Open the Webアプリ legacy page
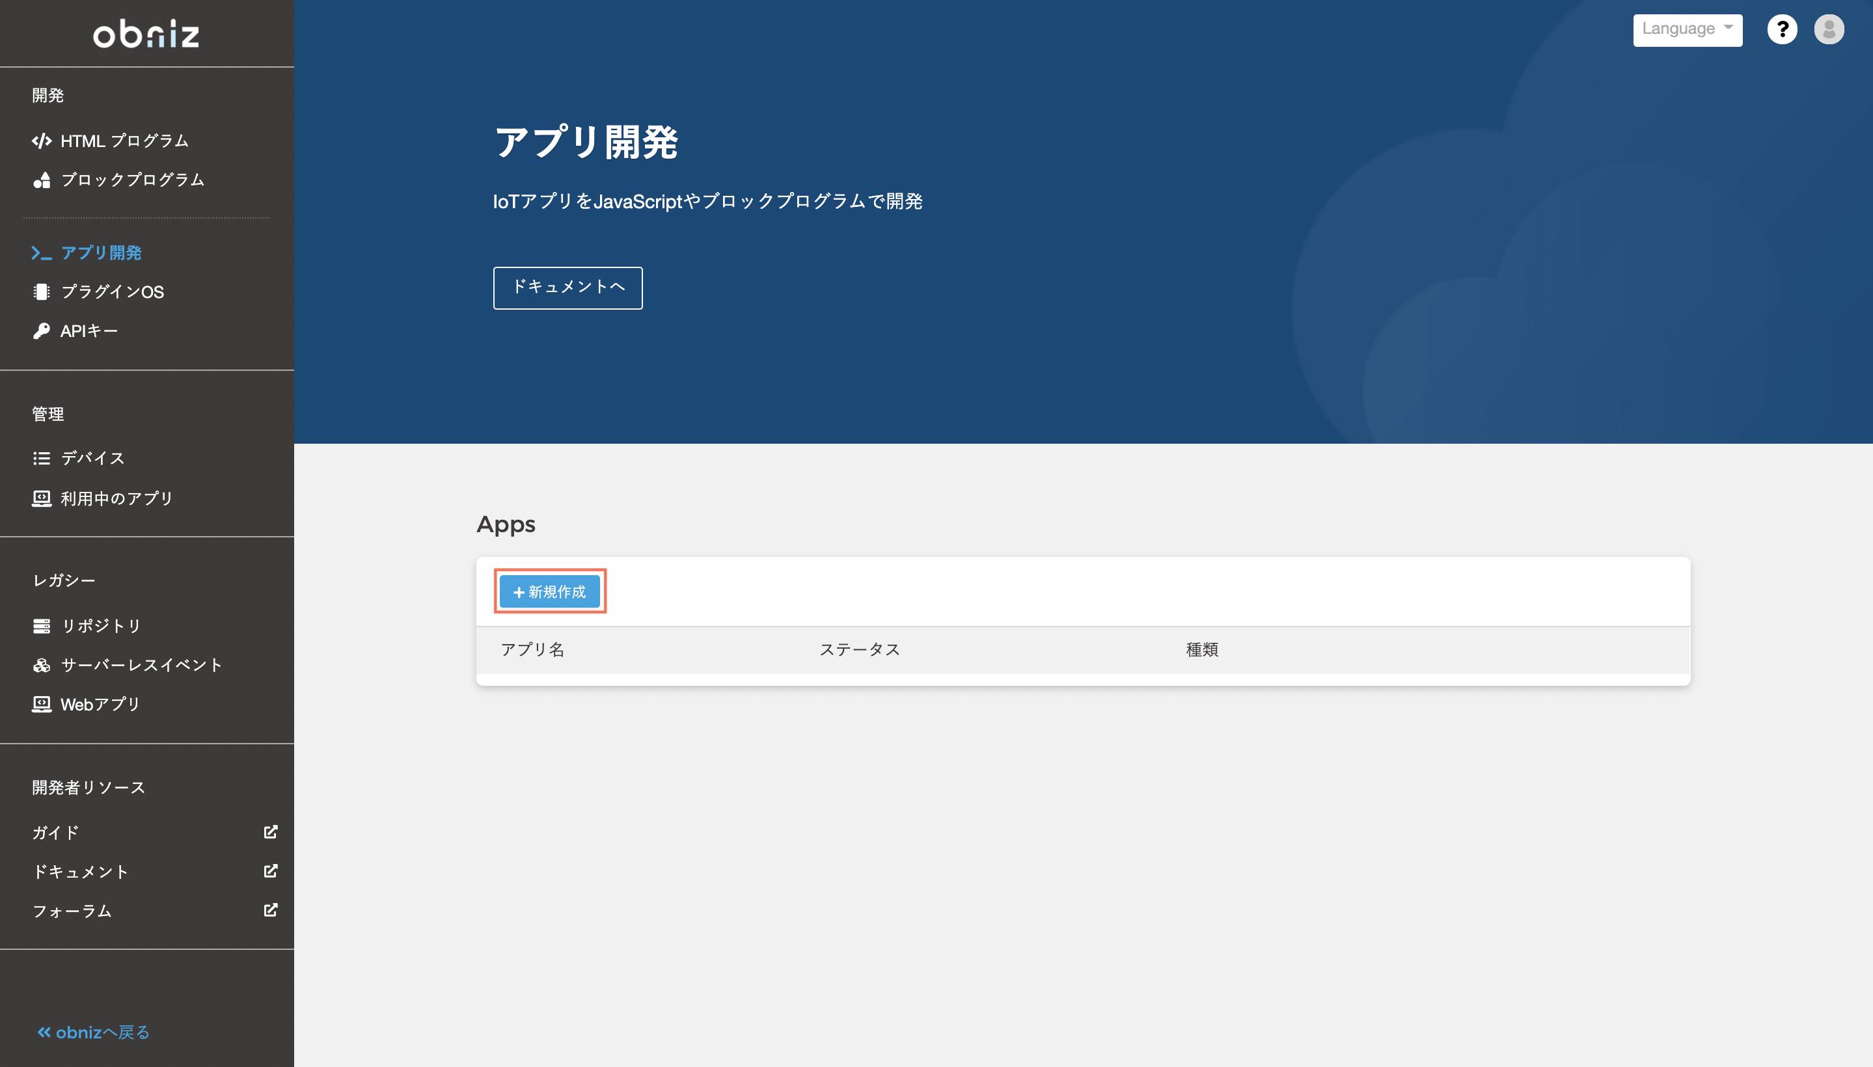Viewport: 1873px width, 1067px height. coord(98,704)
